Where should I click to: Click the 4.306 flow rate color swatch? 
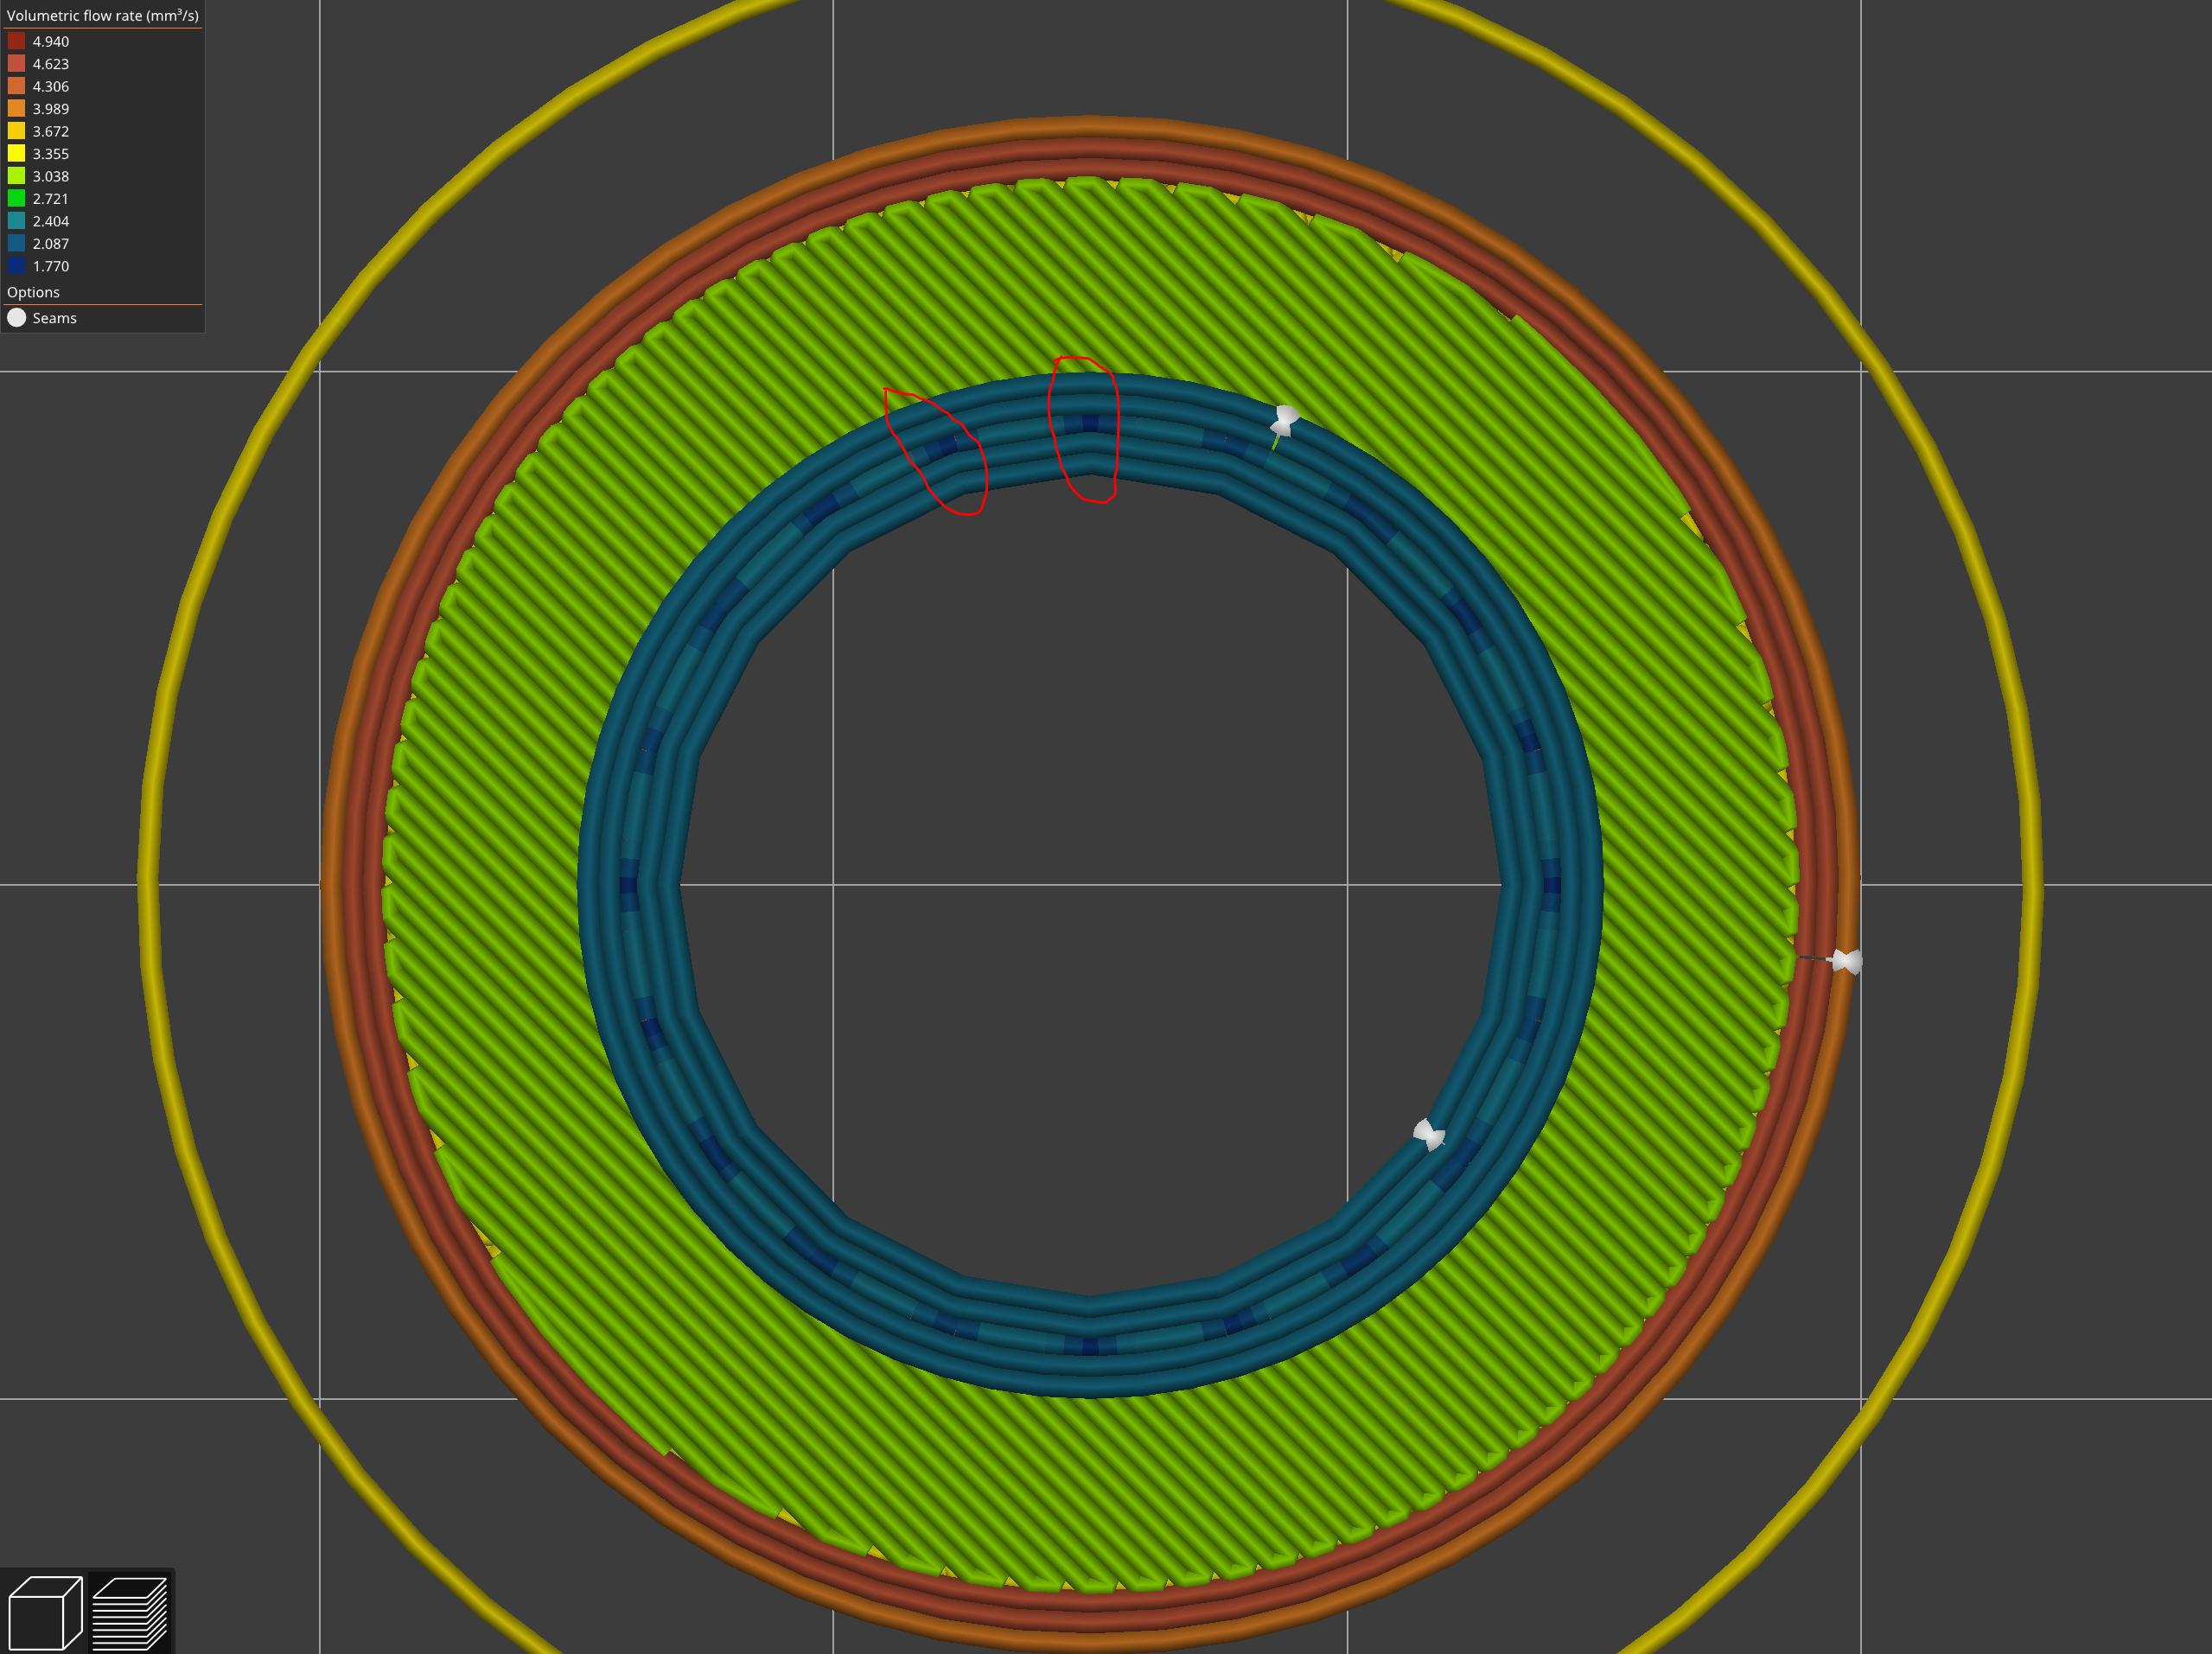coord(17,86)
